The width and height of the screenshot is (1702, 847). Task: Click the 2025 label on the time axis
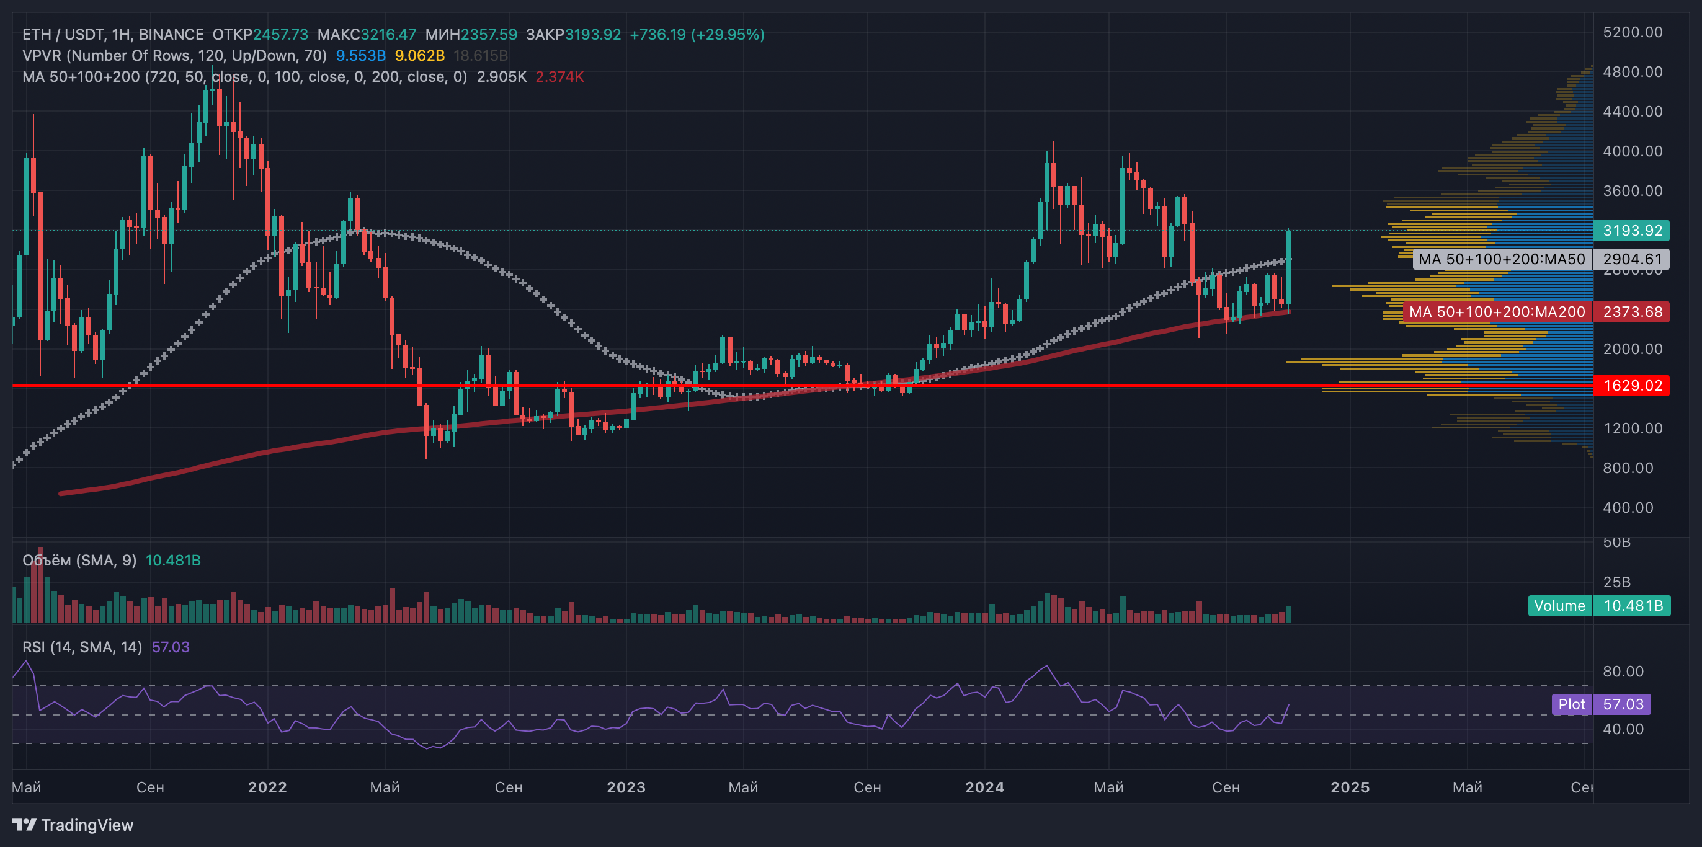click(x=1350, y=787)
